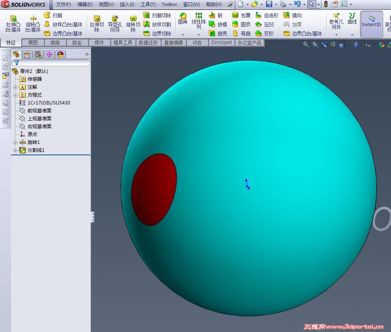This screenshot has width=391, height=332.
Task: Select the 拉伸切除 extruded cut tool
Action: (97, 24)
